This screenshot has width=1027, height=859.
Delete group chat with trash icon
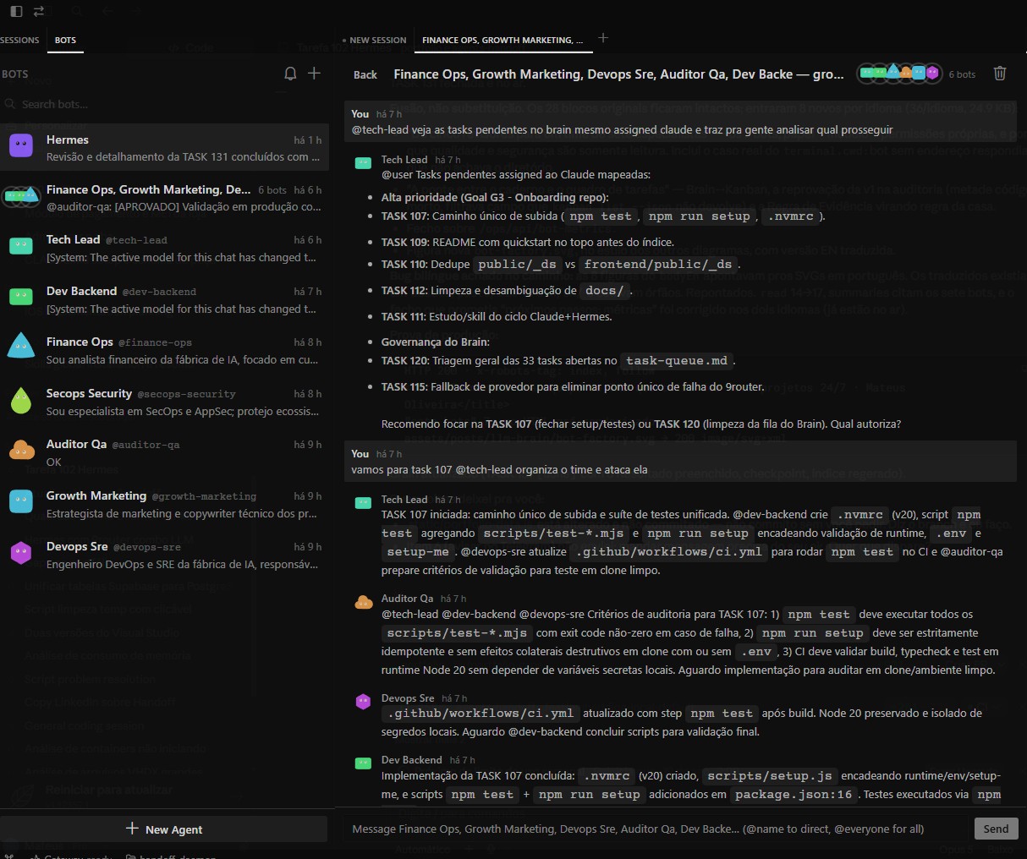1000,74
